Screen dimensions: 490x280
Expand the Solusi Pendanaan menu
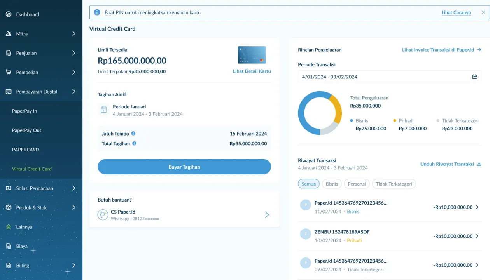coord(74,188)
